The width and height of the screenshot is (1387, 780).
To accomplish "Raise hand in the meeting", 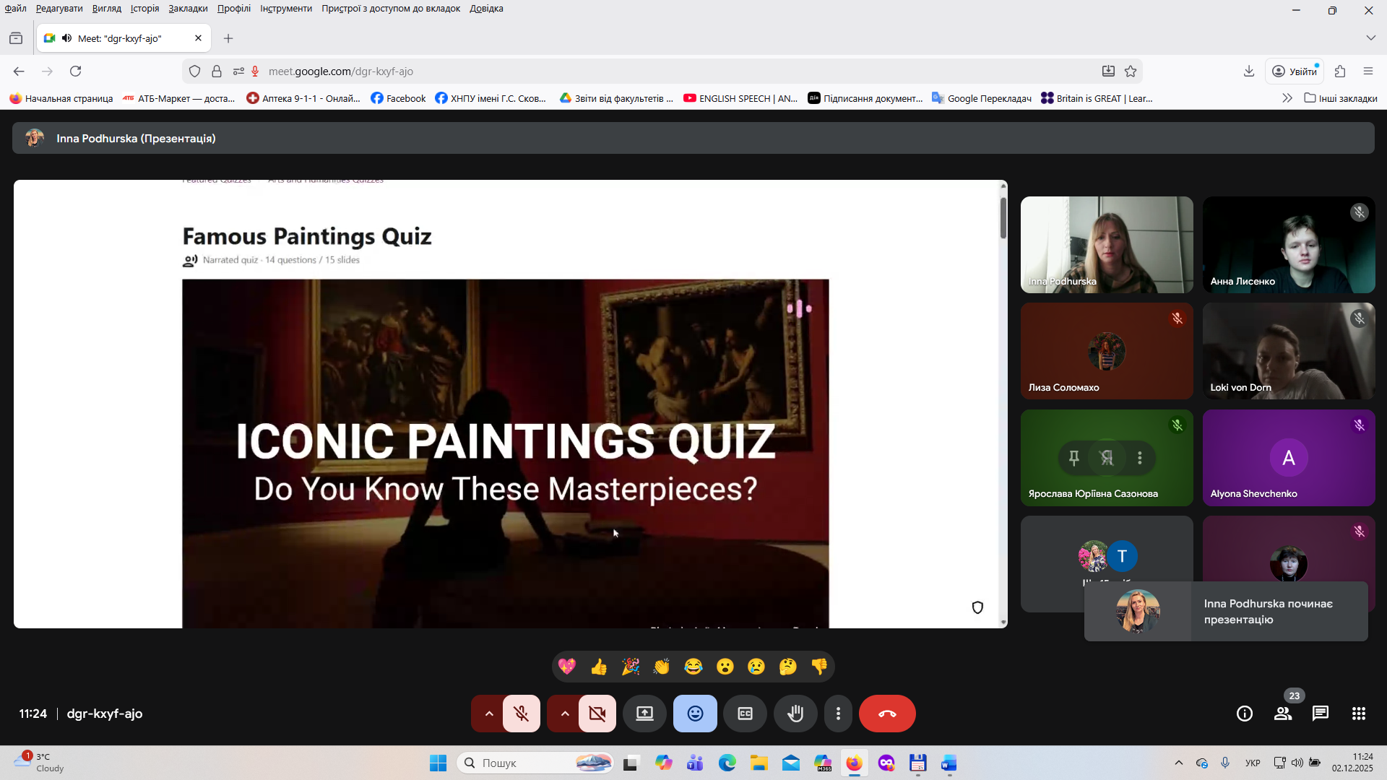I will point(795,714).
